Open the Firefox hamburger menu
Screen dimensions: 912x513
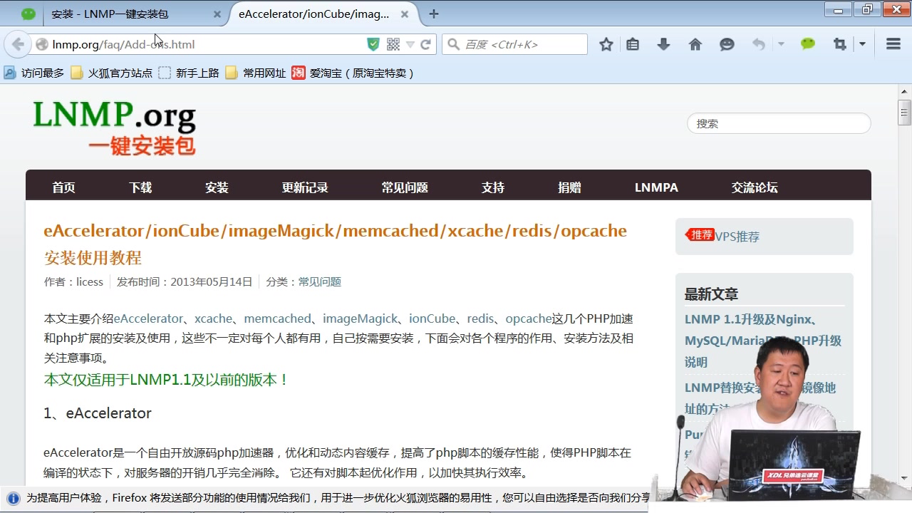point(893,44)
